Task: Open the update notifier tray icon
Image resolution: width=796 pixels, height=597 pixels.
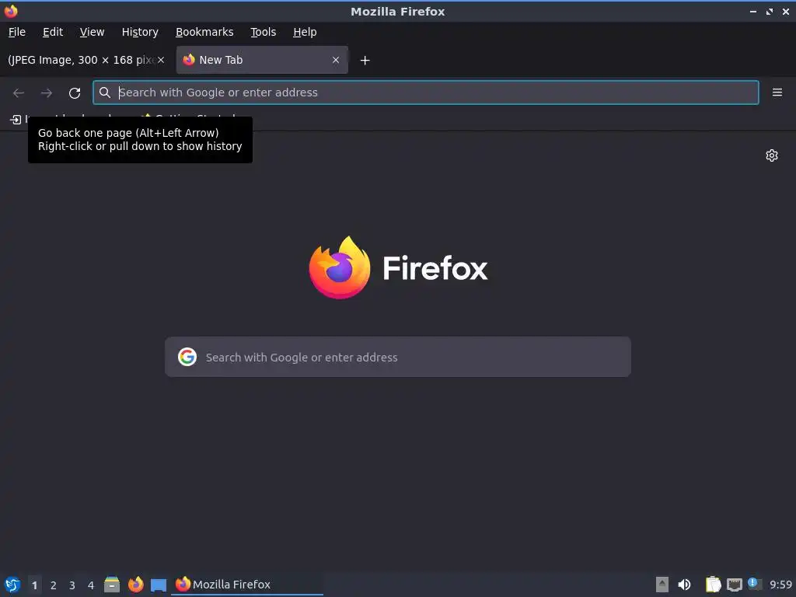Action: [755, 585]
